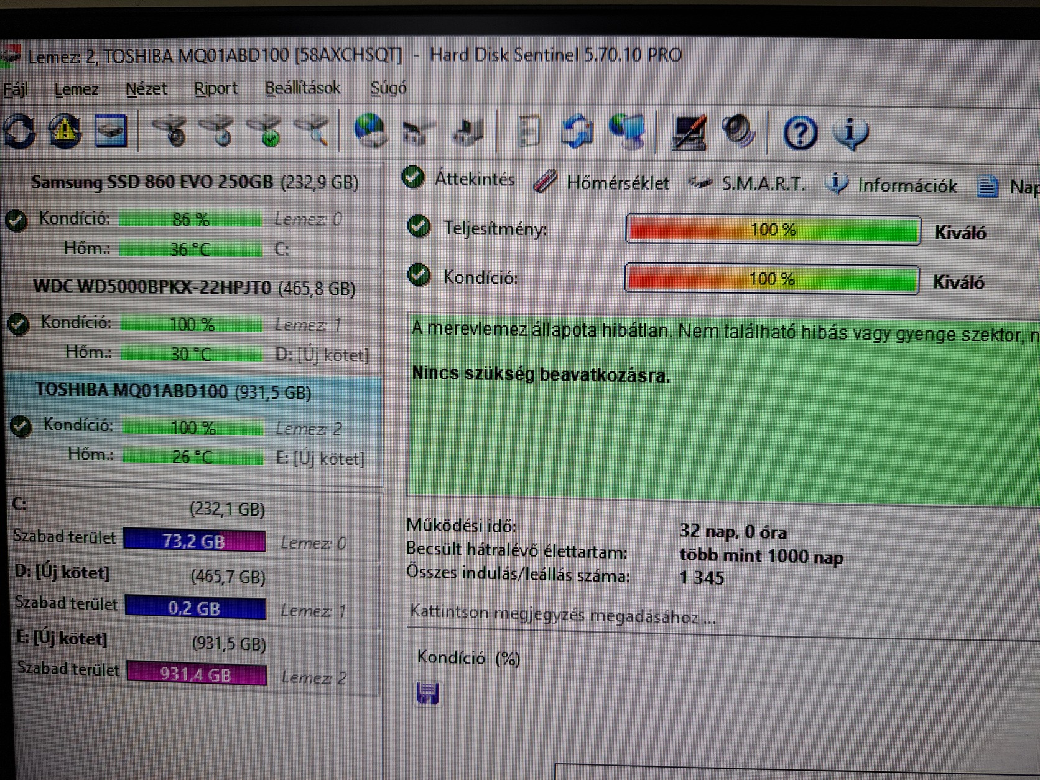This screenshot has height=780, width=1040.
Task: Click the 'Működési idő:' label
Action: coord(461,526)
